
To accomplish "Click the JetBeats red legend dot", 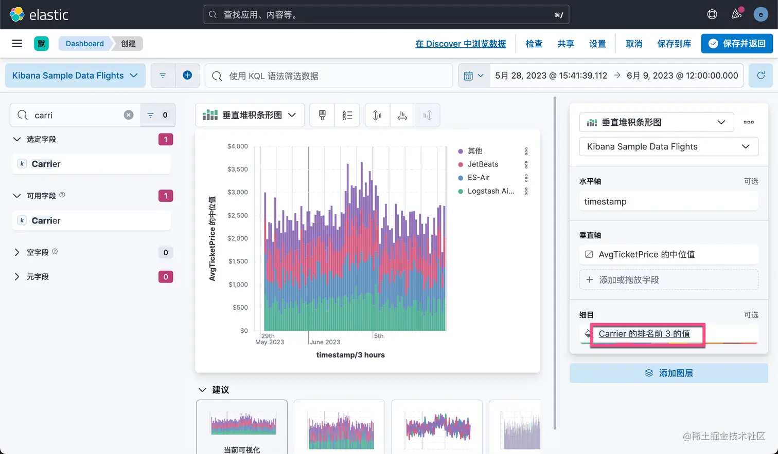I will [x=461, y=164].
